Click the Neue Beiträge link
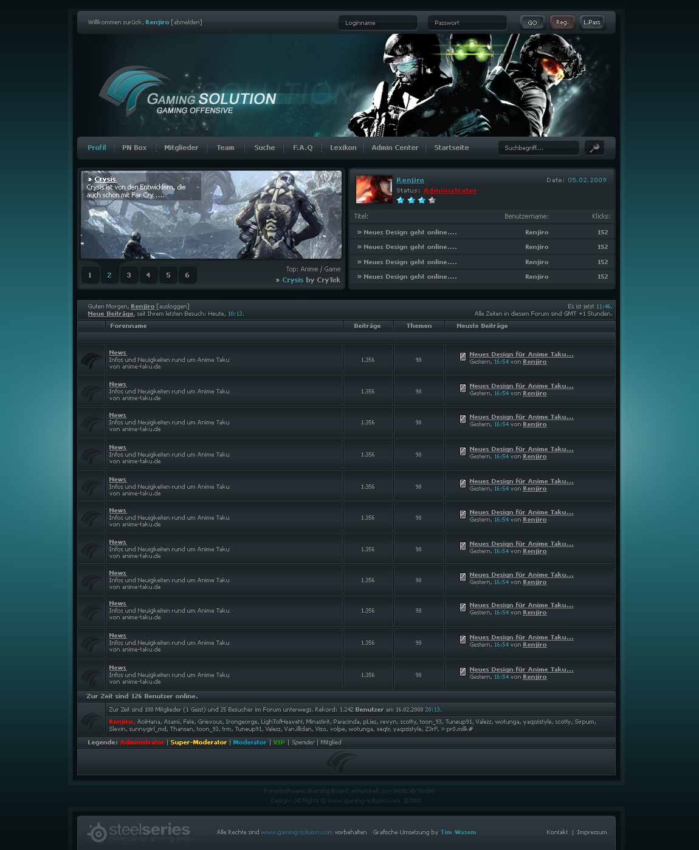This screenshot has width=699, height=850. 111,314
